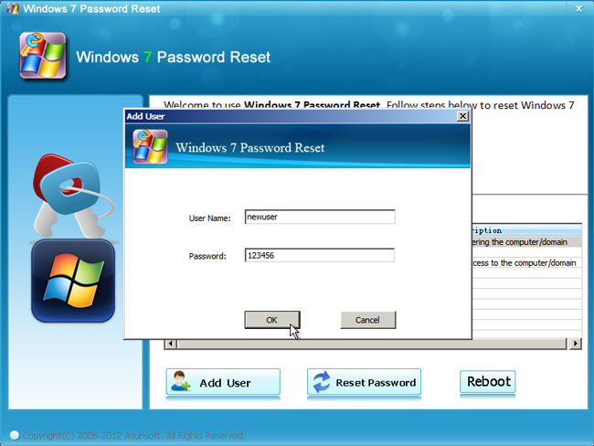Click the refresh arrows icon on Reset Password
The height and width of the screenshot is (446, 594).
322,382
